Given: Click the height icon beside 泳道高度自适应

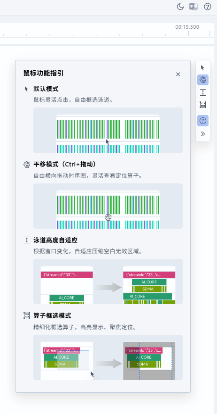Looking at the screenshot, I should [27, 240].
